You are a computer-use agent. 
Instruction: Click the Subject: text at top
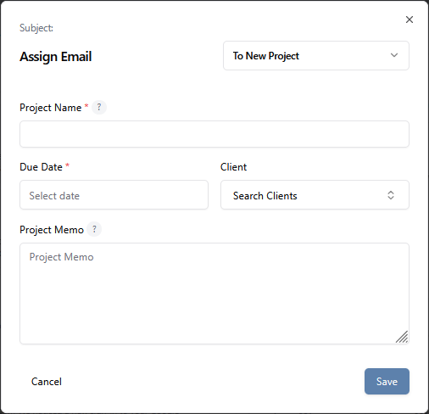[36, 28]
